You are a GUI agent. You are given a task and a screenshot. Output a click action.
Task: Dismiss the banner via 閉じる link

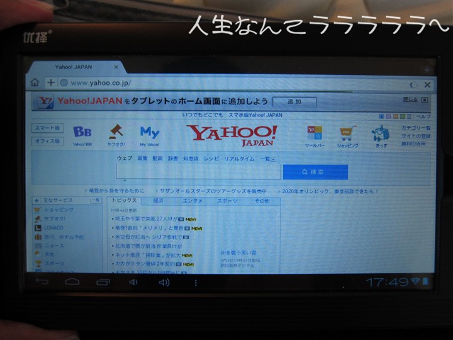[410, 99]
